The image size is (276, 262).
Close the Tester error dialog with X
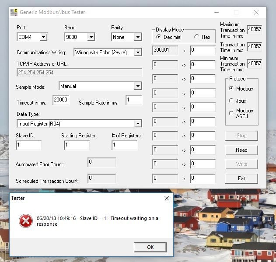click(167, 198)
